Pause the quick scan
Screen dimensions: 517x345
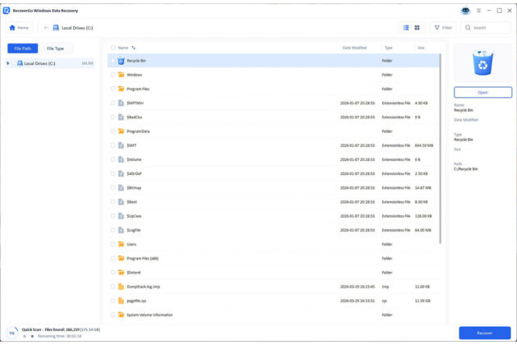coord(25,337)
